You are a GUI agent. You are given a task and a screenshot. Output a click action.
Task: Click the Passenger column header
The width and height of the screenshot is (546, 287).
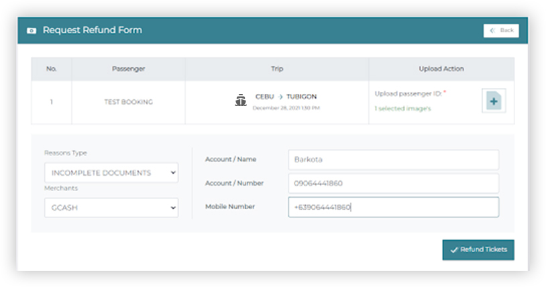128,69
